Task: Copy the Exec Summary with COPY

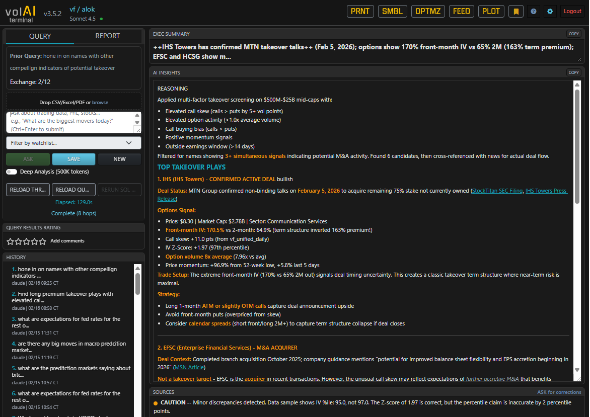Action: pos(573,34)
